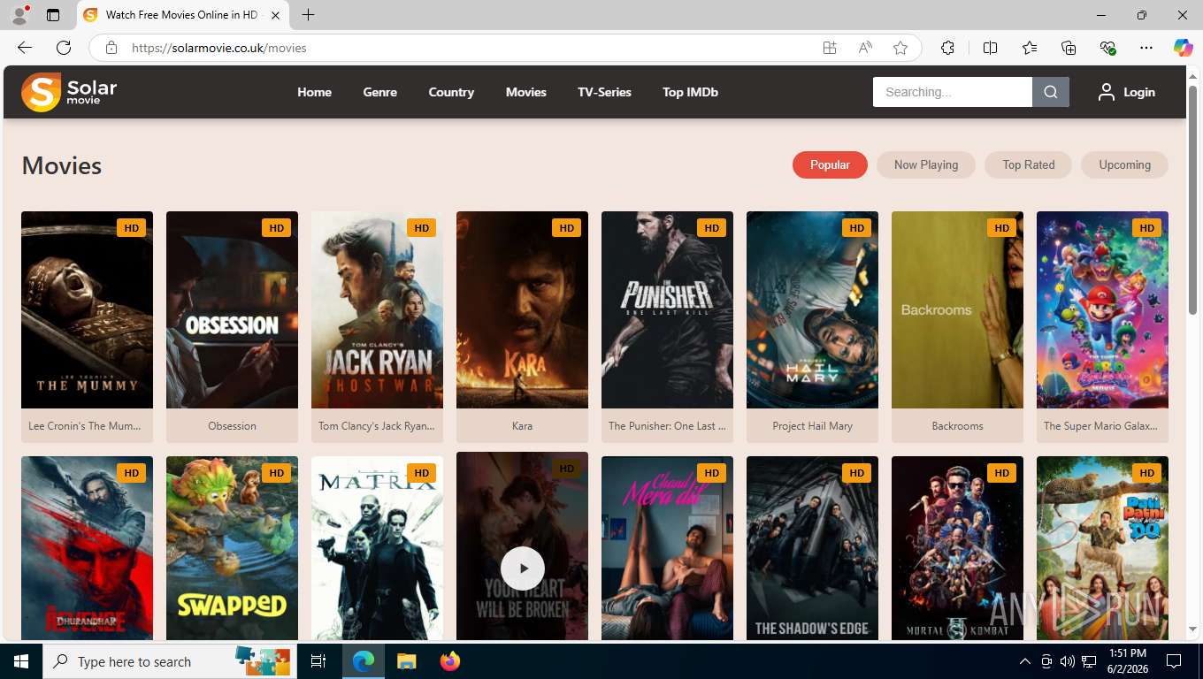Open the Chand Mera Dil poster
This screenshot has height=679, width=1203.
click(x=667, y=548)
